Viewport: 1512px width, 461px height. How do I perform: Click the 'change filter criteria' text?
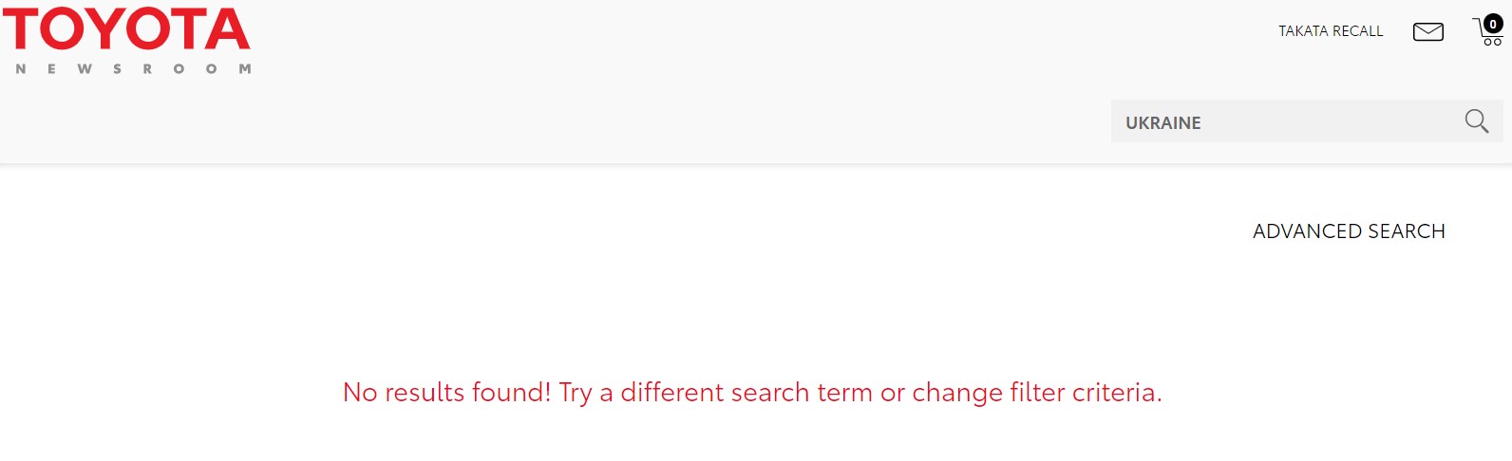[1036, 393]
